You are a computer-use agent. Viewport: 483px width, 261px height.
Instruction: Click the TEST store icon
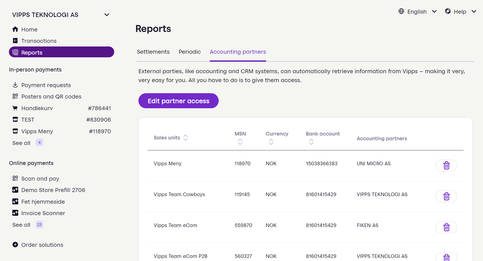[x=15, y=119]
